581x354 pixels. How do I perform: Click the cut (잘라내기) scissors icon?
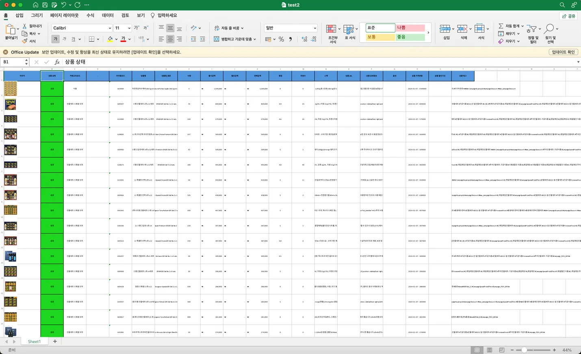[25, 26]
